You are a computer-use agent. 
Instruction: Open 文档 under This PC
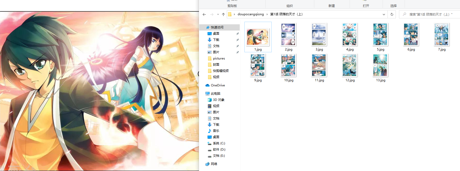[216, 118]
